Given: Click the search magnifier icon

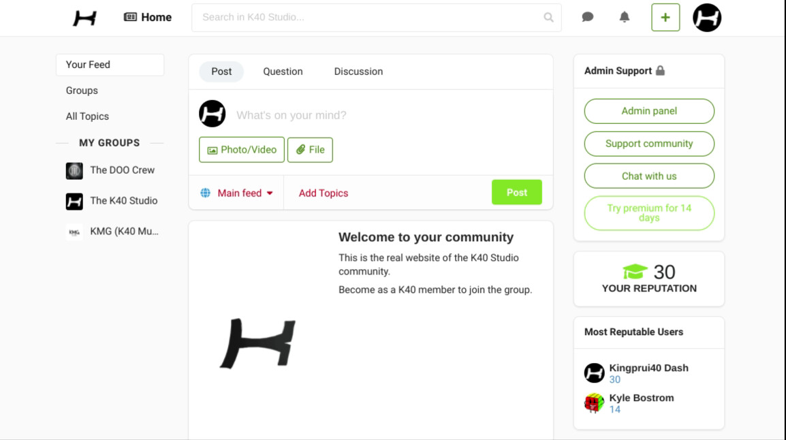Looking at the screenshot, I should coord(548,18).
